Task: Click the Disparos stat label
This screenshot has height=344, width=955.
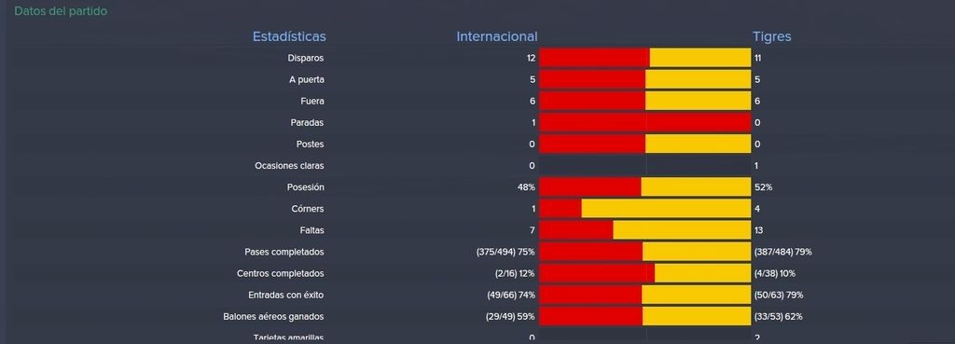Action: pyautogui.click(x=306, y=59)
